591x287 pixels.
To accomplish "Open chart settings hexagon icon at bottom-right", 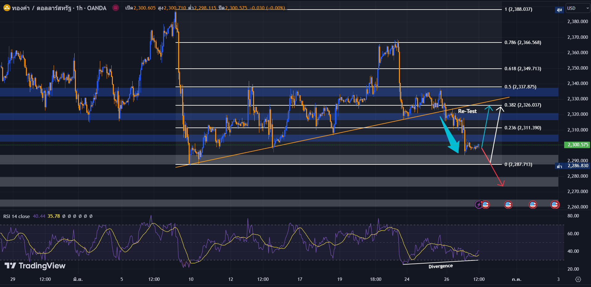I will 578,279.
